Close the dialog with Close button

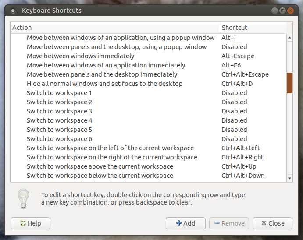click(272, 223)
